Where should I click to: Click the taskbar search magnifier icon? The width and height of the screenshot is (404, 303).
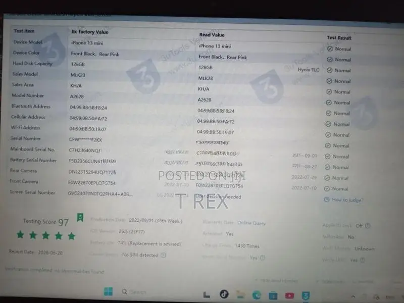[x=124, y=292]
